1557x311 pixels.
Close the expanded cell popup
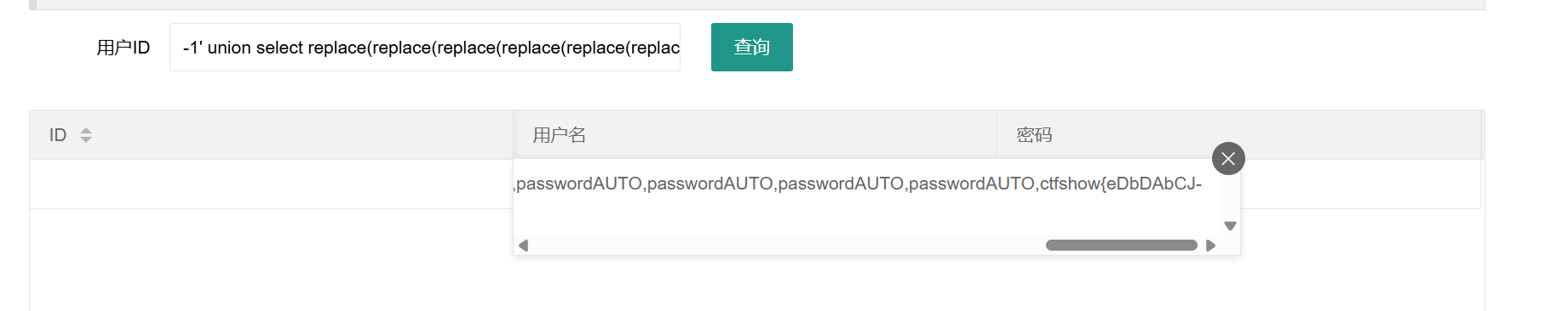[1228, 158]
